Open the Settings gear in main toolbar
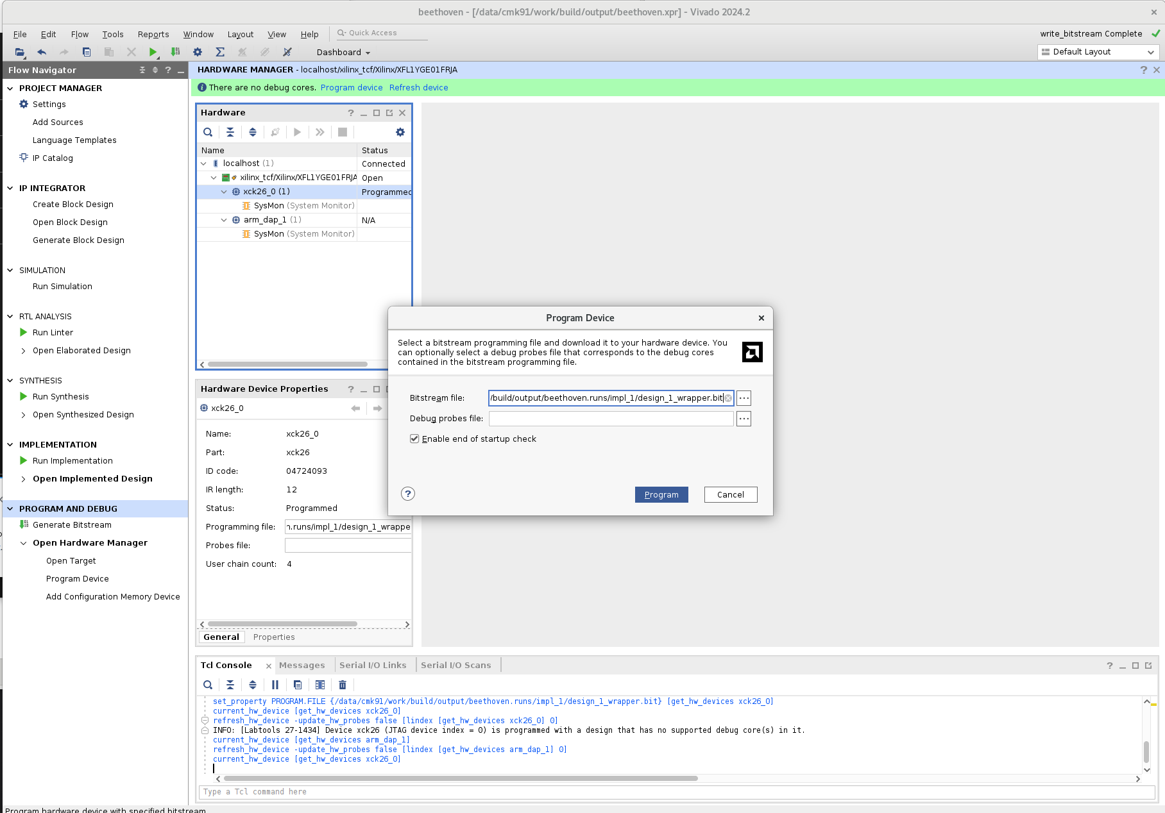The image size is (1165, 813). tap(198, 53)
